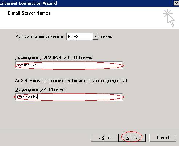Go to the next wizard step

tap(132, 138)
